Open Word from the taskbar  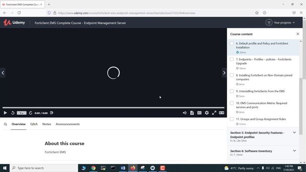point(123,168)
